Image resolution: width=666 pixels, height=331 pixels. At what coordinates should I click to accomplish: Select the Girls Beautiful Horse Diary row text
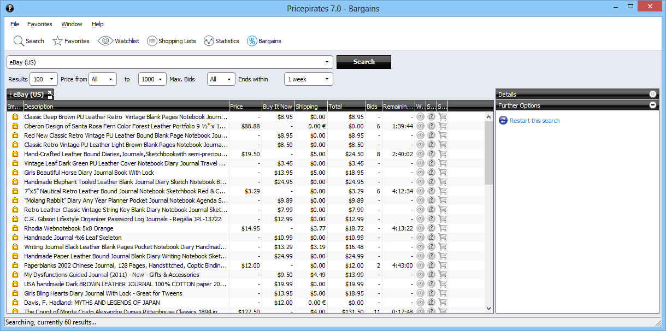pyautogui.click(x=89, y=173)
